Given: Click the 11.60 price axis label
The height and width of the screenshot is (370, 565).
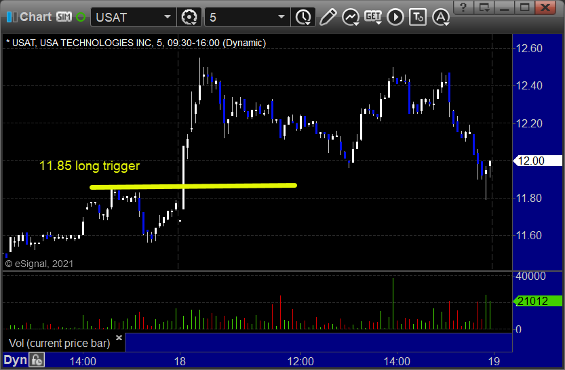Looking at the screenshot, I should pyautogui.click(x=529, y=235).
